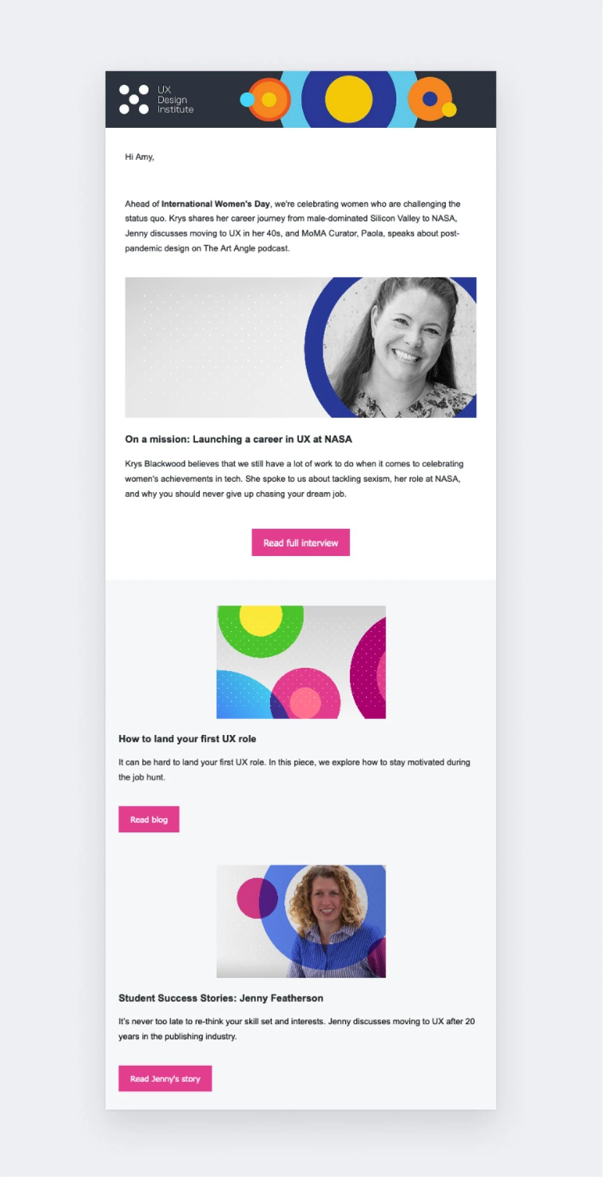This screenshot has width=603, height=1177.
Task: Open the colorful circles blog image
Action: pyautogui.click(x=301, y=662)
